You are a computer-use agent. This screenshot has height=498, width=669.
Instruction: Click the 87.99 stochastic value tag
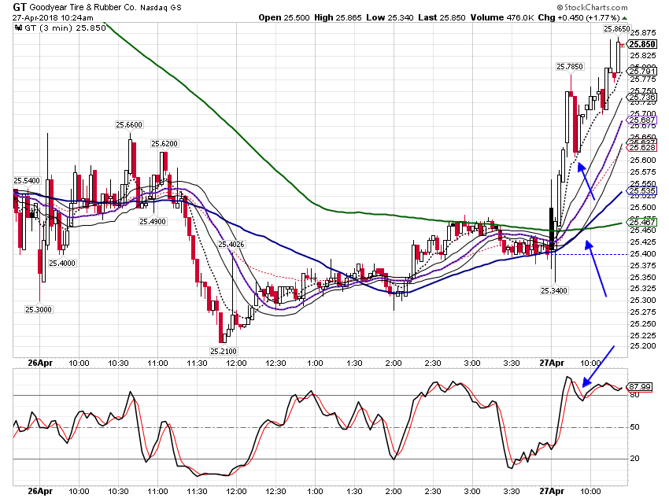point(640,387)
